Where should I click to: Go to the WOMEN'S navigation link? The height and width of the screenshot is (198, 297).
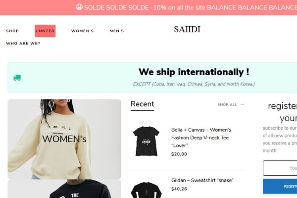(x=82, y=31)
